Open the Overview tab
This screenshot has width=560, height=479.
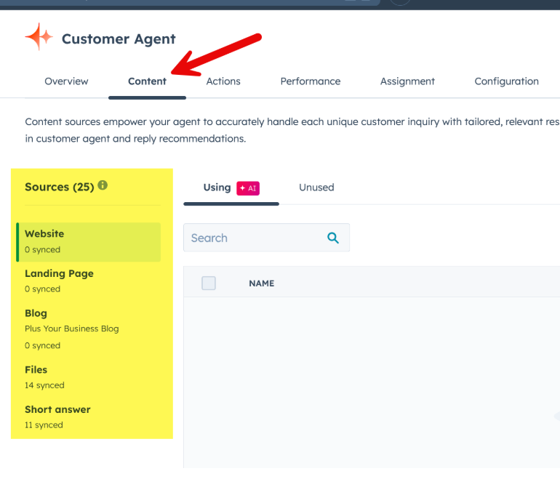[66, 81]
